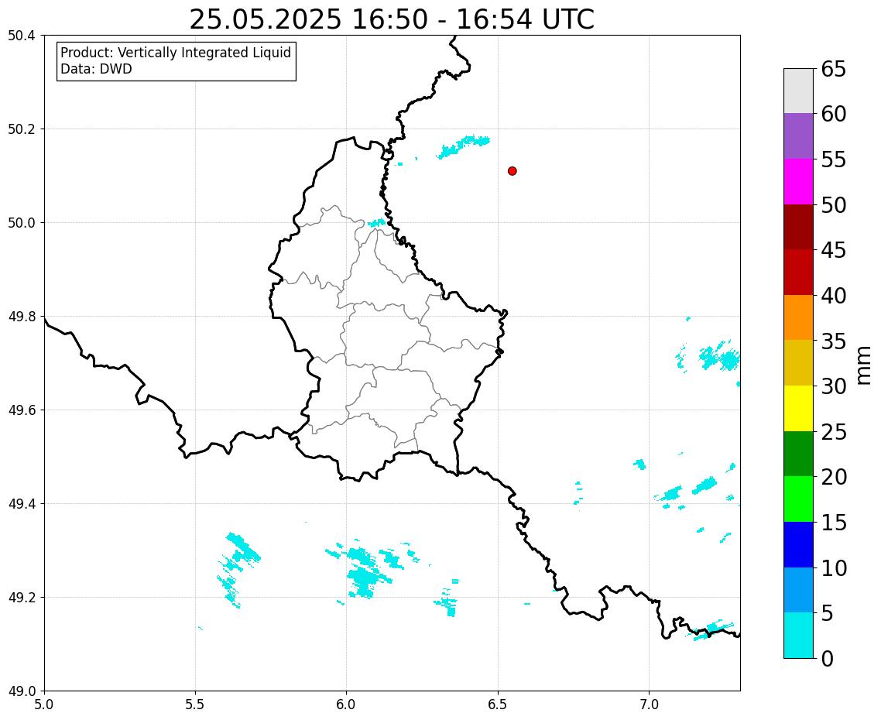The height and width of the screenshot is (720, 881).
Task: Click the colorbar unit label 'mm'
Action: pos(864,365)
